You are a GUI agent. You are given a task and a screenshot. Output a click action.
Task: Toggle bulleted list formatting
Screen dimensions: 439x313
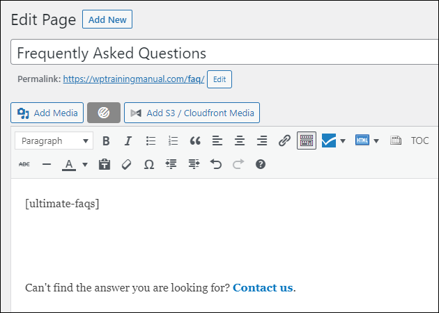(151, 141)
